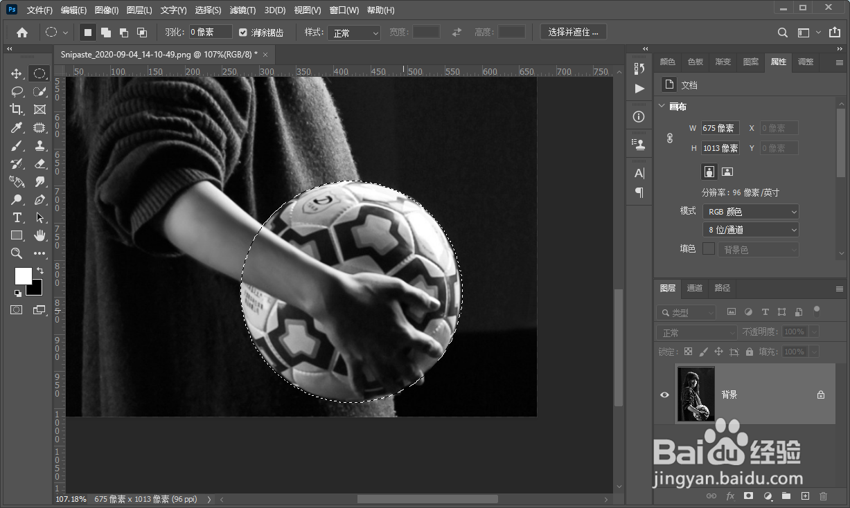The height and width of the screenshot is (508, 850).
Task: Select the Quick Selection tool
Action: coord(39,91)
